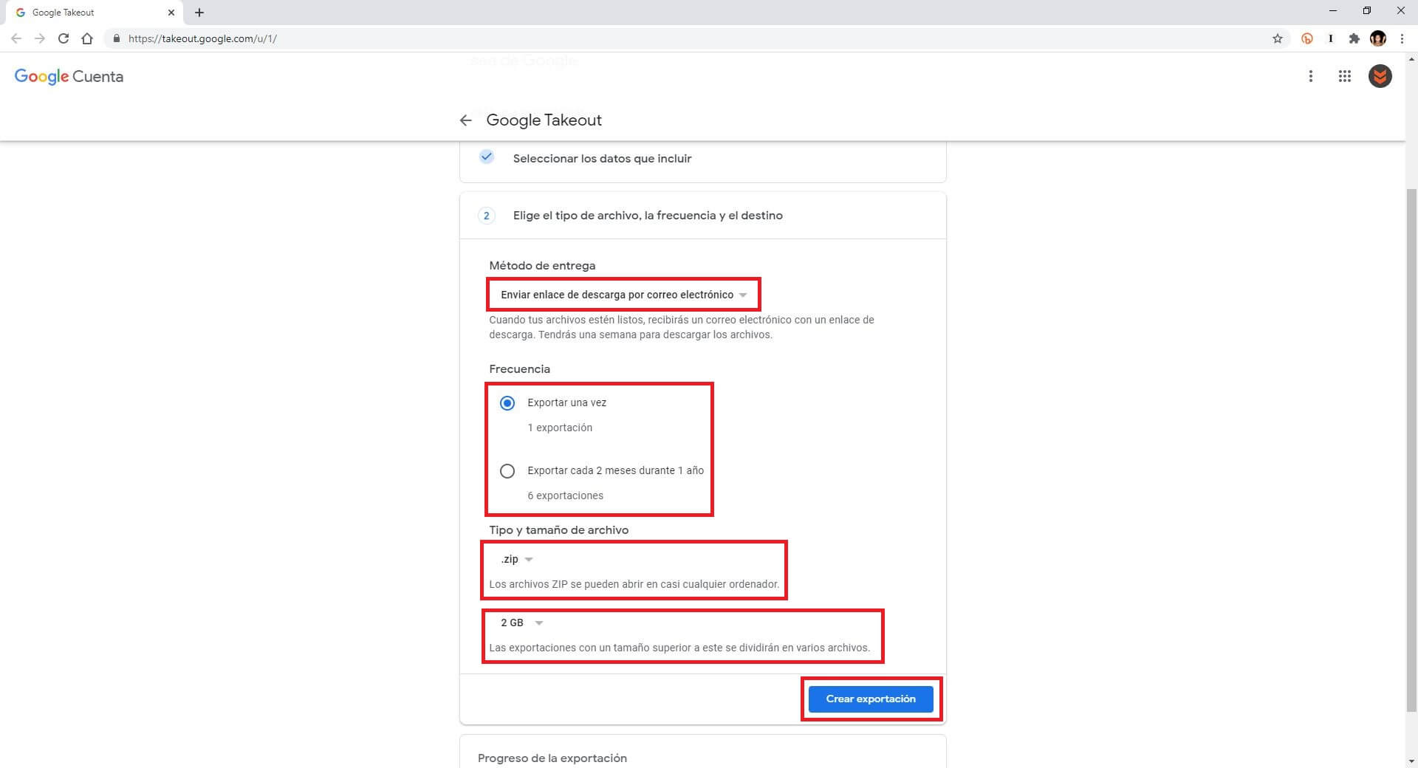Minimize the browser window

point(1333,11)
